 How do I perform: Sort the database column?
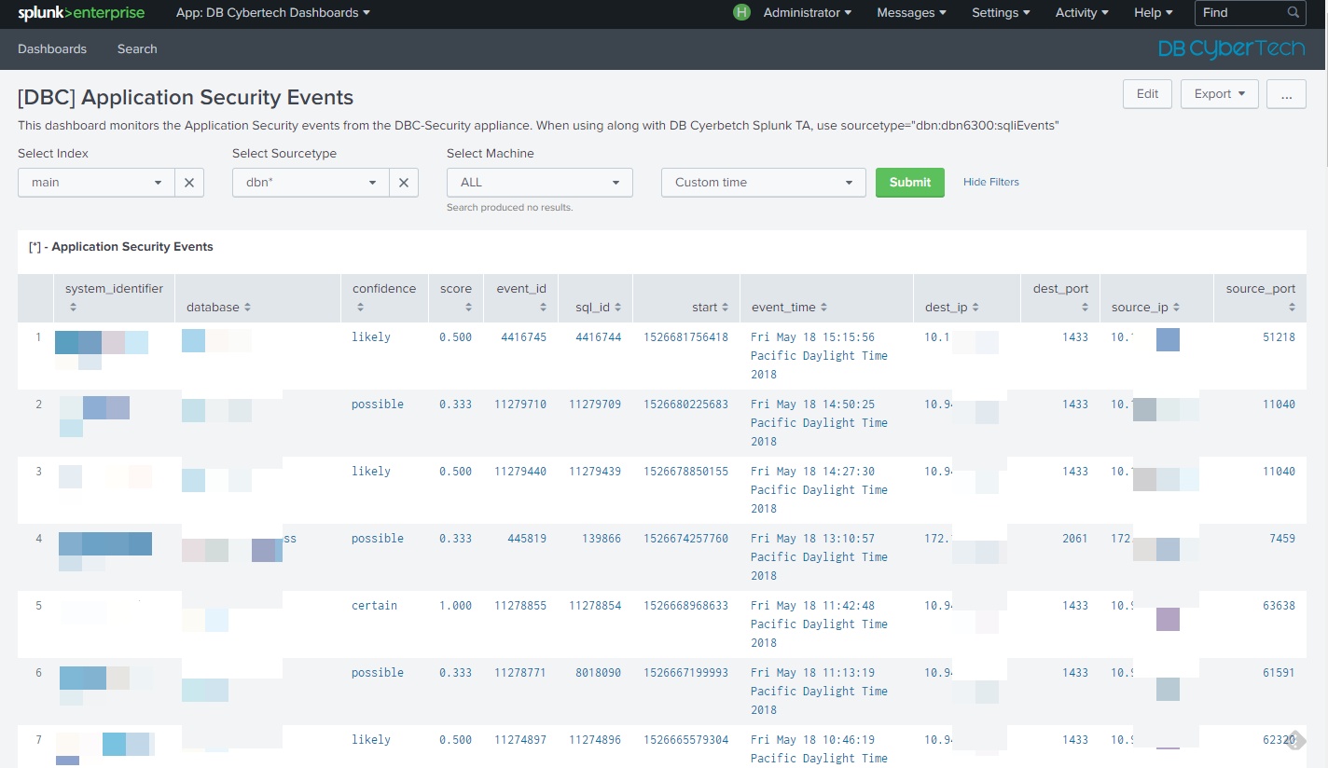247,308
